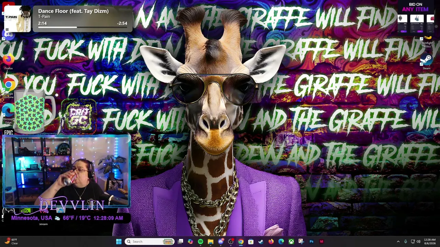Open the volume control in the tray
This screenshot has height=247, width=440.
tap(419, 242)
